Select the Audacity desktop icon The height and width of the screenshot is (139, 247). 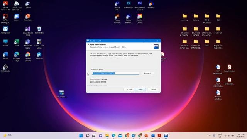(x=151, y=5)
